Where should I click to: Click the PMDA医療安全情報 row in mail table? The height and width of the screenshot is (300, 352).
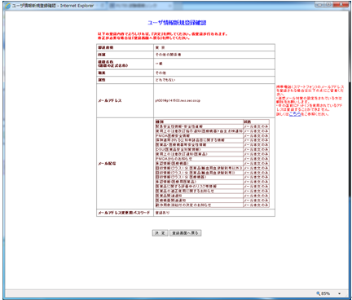199,135
